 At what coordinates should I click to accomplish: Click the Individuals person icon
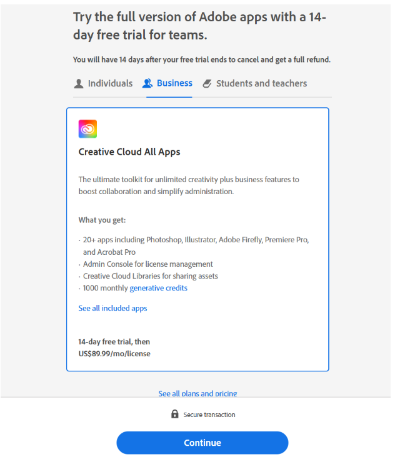(78, 83)
